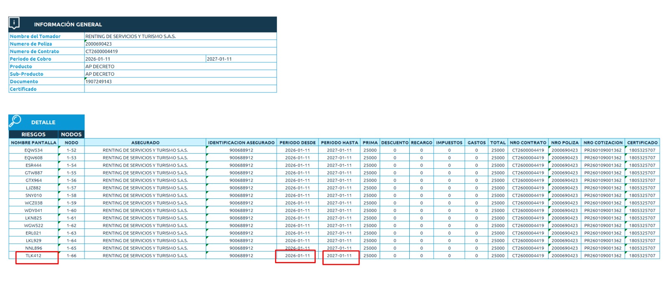Click the node cell 1-66
The height and width of the screenshot is (282, 669).
click(71, 256)
